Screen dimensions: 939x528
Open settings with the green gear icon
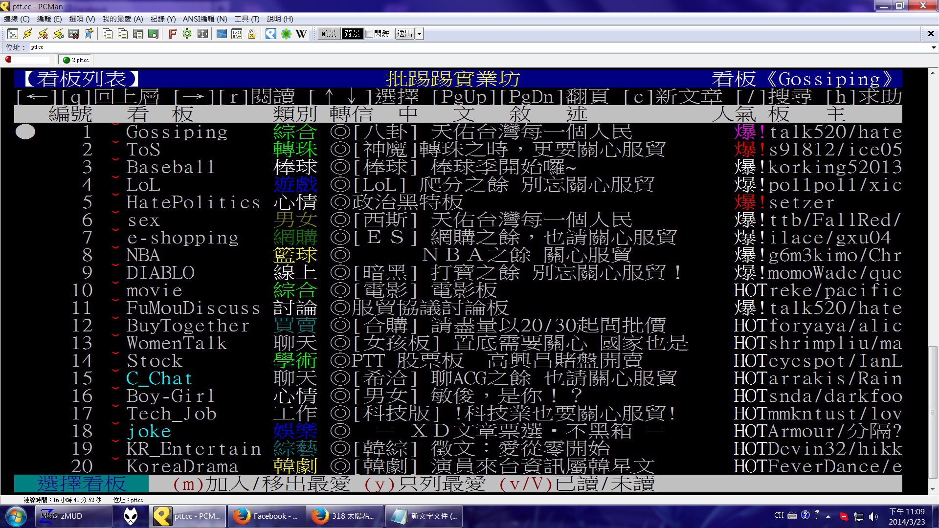(x=187, y=34)
